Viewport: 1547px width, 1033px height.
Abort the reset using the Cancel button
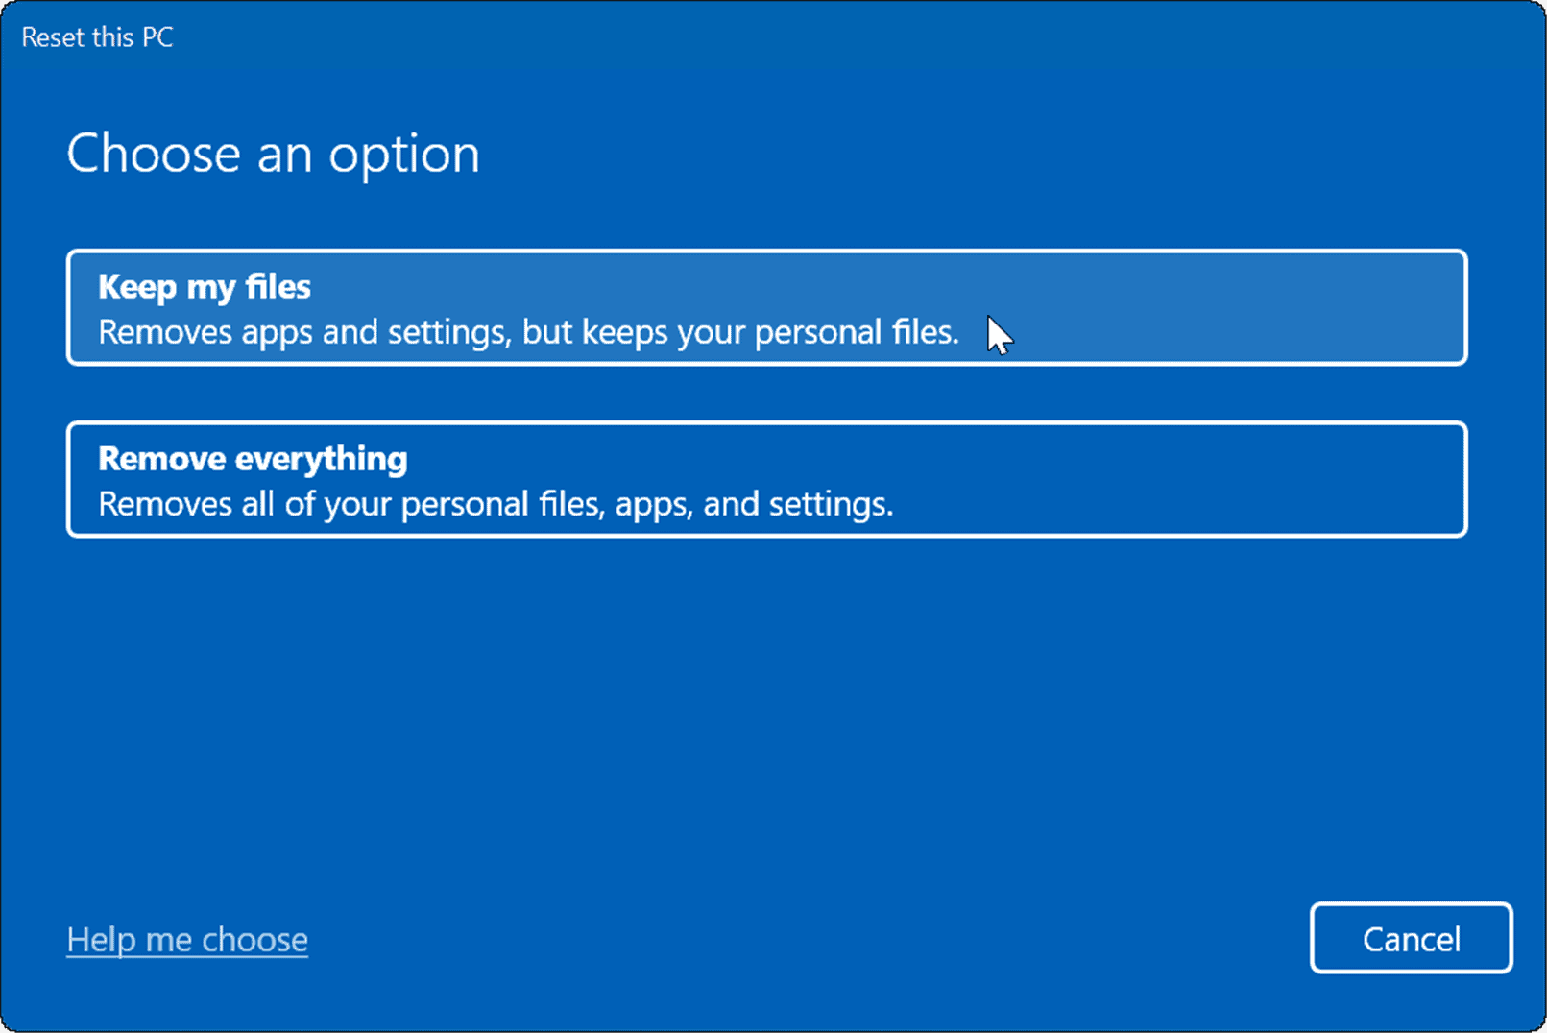tap(1410, 939)
